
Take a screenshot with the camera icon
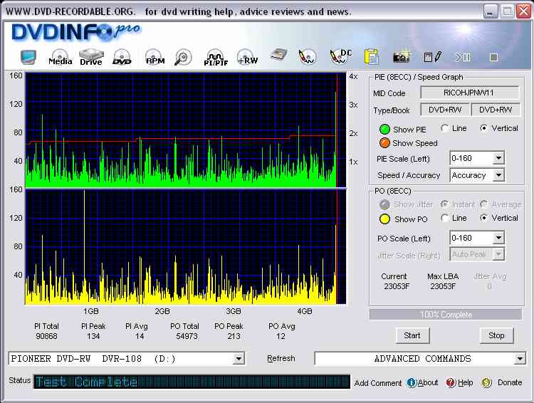401,57
